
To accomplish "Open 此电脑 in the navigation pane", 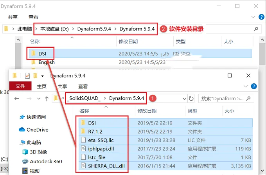I will pyautogui.click(x=31, y=142).
